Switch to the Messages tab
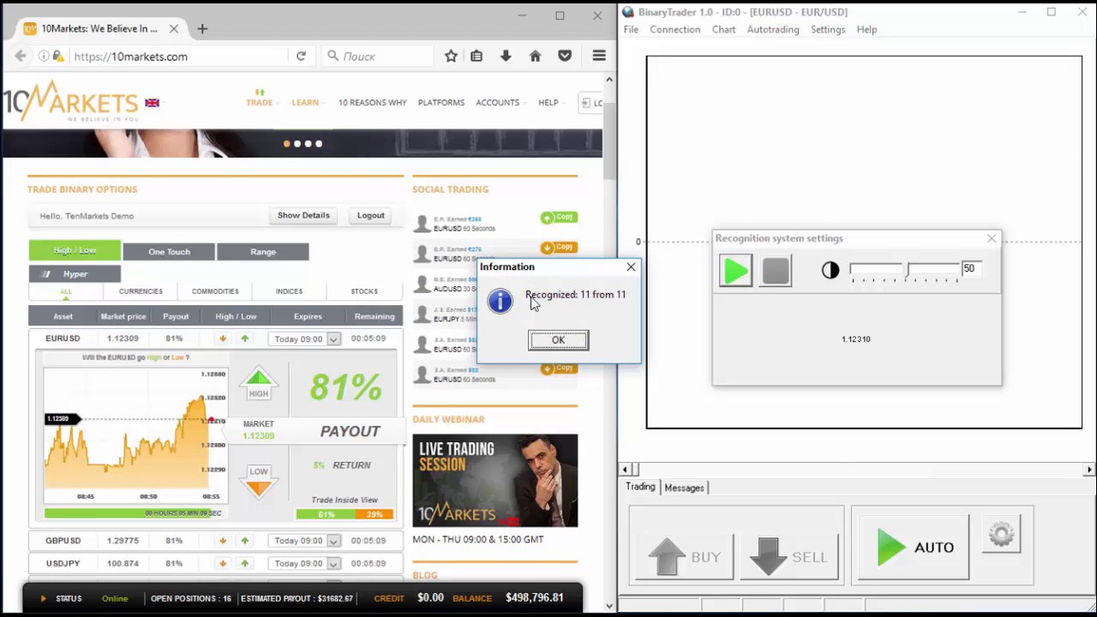 point(684,488)
